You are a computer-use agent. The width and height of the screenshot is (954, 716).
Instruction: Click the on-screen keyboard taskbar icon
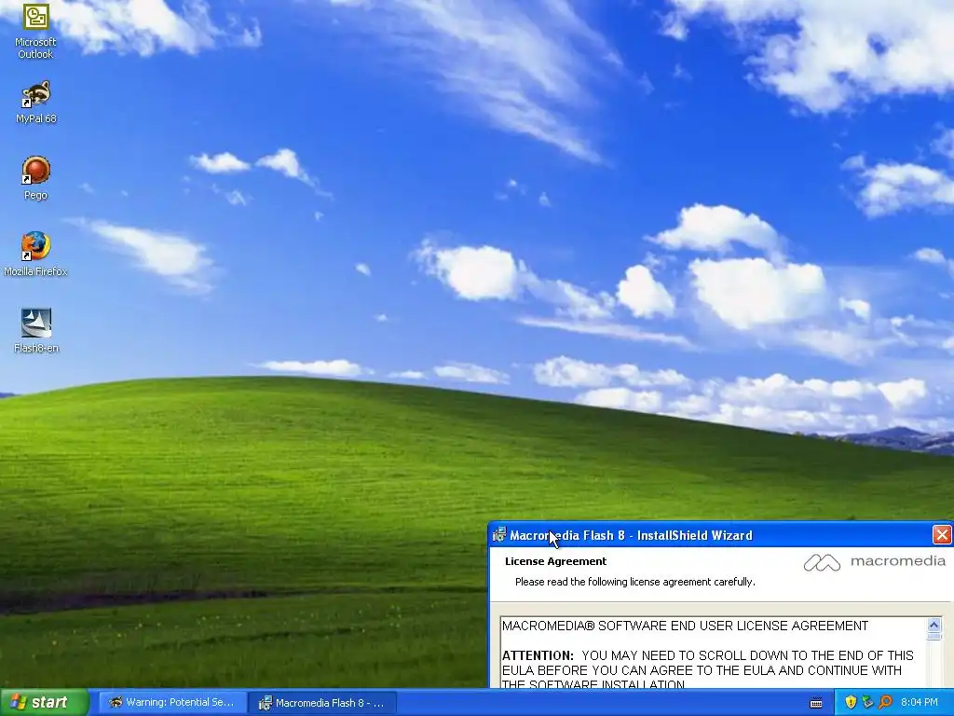point(816,703)
